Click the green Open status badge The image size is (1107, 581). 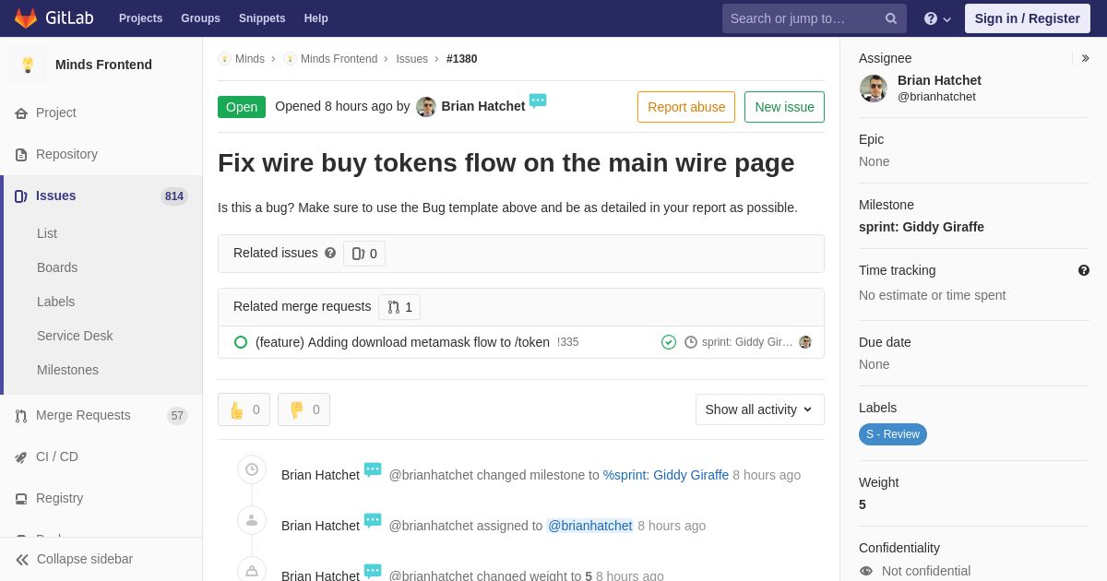[242, 107]
